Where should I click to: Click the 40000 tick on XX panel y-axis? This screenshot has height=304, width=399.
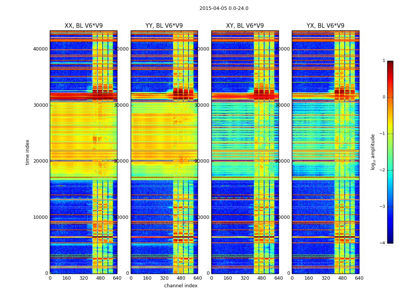[x=40, y=49]
